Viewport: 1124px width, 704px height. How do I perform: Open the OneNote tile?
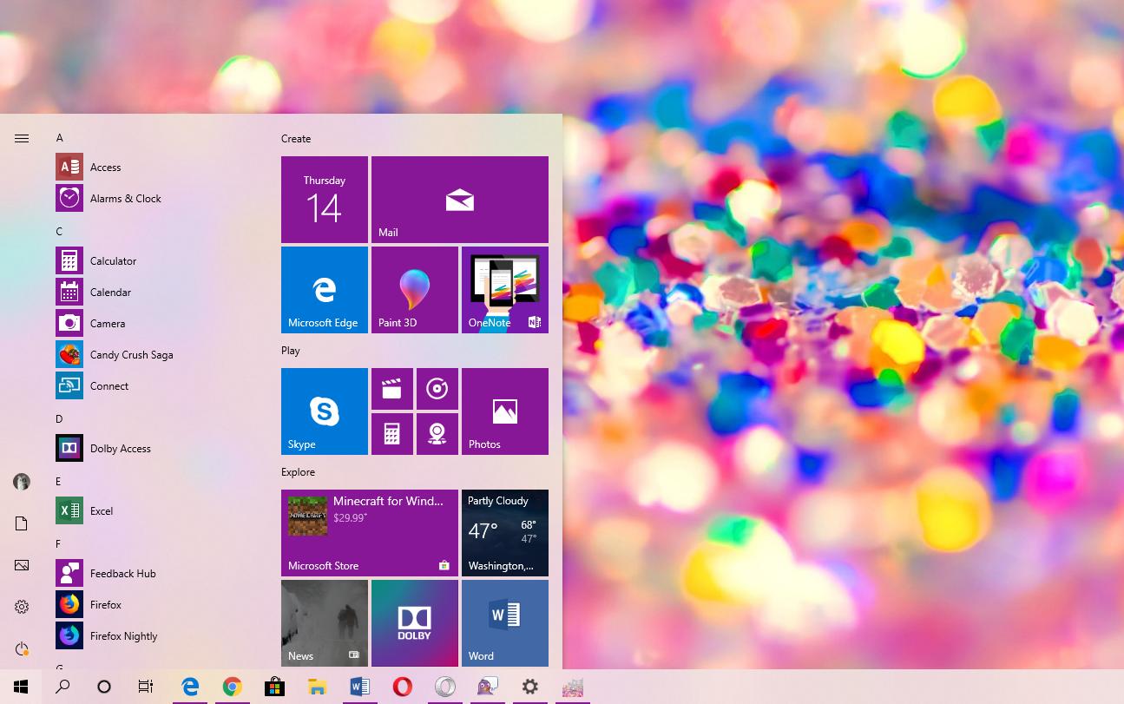coord(504,289)
